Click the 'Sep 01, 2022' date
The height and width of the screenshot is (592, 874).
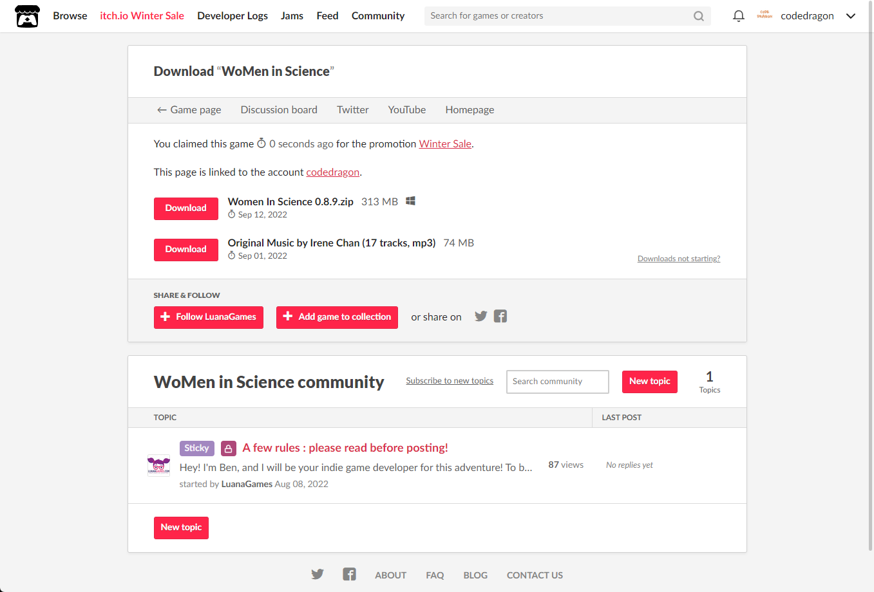tap(262, 256)
